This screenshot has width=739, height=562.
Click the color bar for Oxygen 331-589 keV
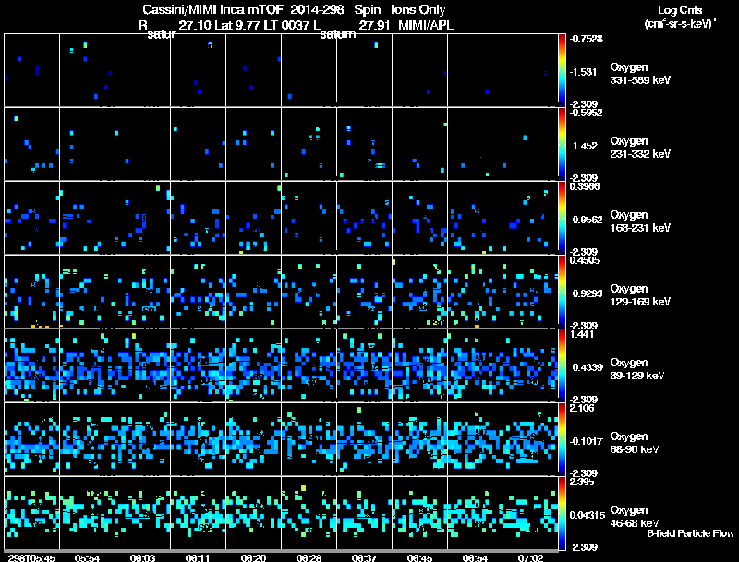pyautogui.click(x=563, y=70)
